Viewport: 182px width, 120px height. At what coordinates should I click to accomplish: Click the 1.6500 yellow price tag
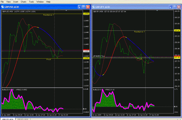click(86, 14)
